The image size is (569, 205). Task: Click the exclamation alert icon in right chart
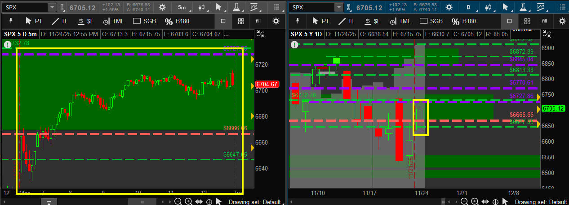[294, 44]
